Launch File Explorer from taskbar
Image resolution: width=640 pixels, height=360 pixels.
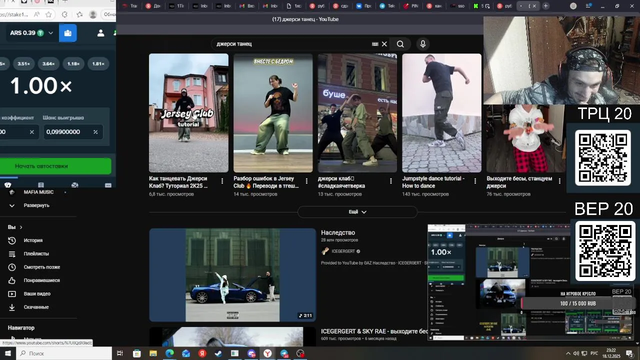[153, 353]
